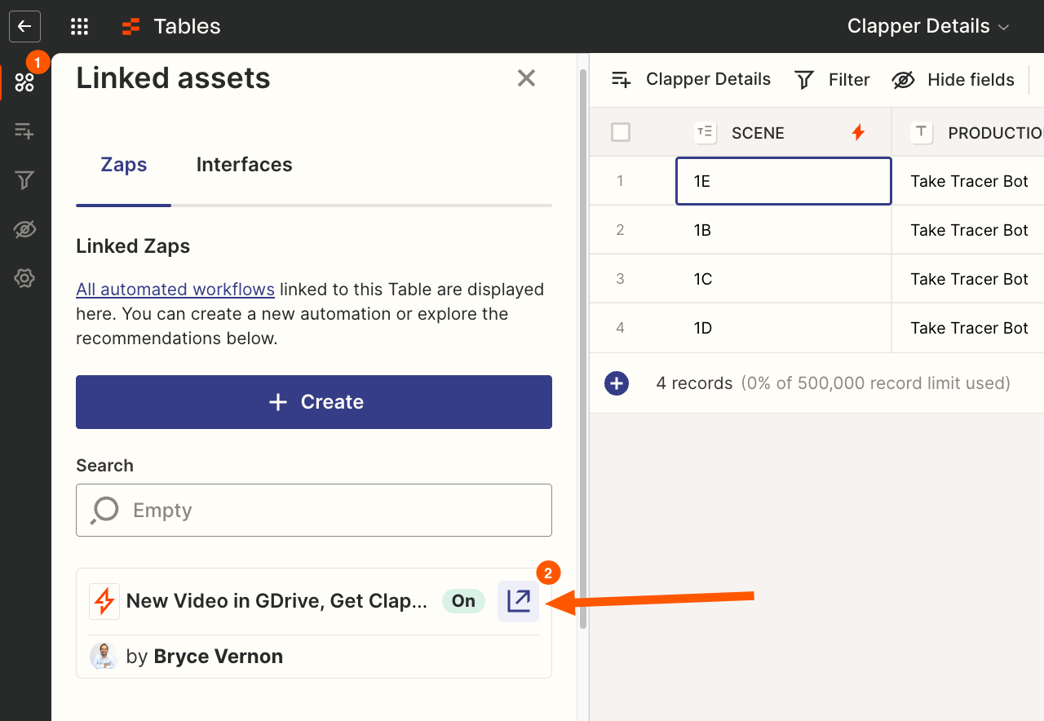
Task: Click row number 1
Action: (620, 181)
